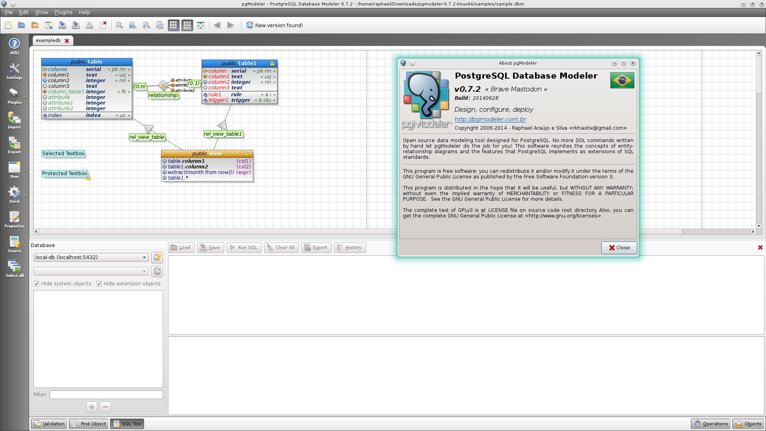The width and height of the screenshot is (766, 431).
Task: Open the Edit menu
Action: pyautogui.click(x=24, y=12)
